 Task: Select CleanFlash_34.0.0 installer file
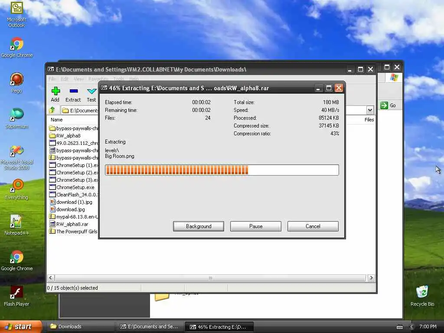pyautogui.click(x=74, y=195)
